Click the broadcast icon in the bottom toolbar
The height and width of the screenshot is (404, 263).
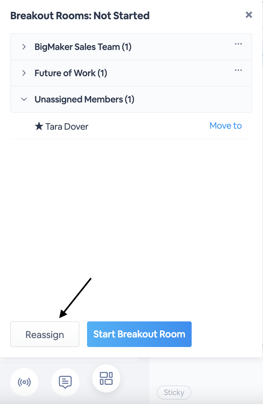tap(24, 382)
